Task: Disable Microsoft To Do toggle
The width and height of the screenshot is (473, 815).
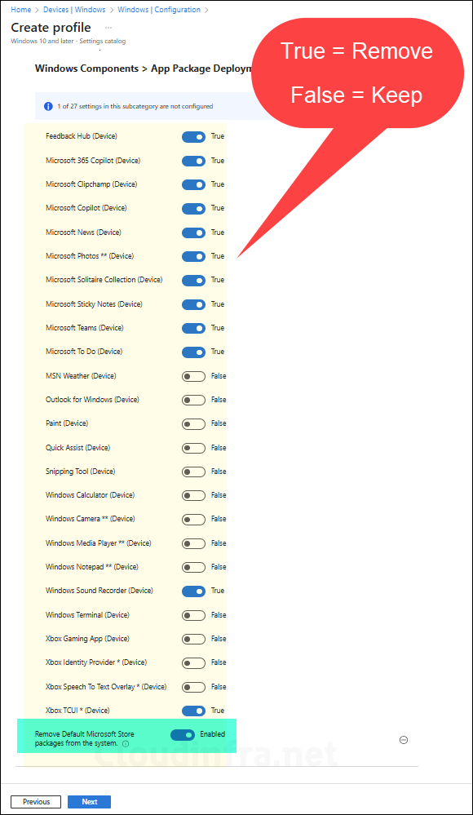Action: click(193, 352)
